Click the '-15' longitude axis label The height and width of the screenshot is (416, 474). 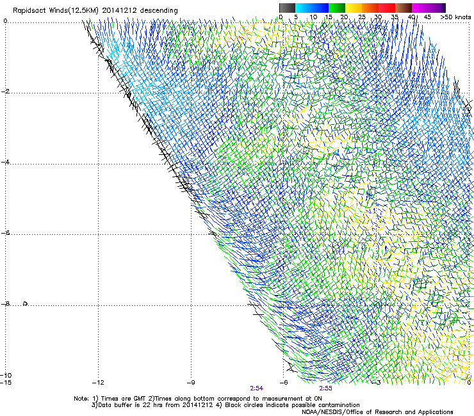click(x=6, y=383)
